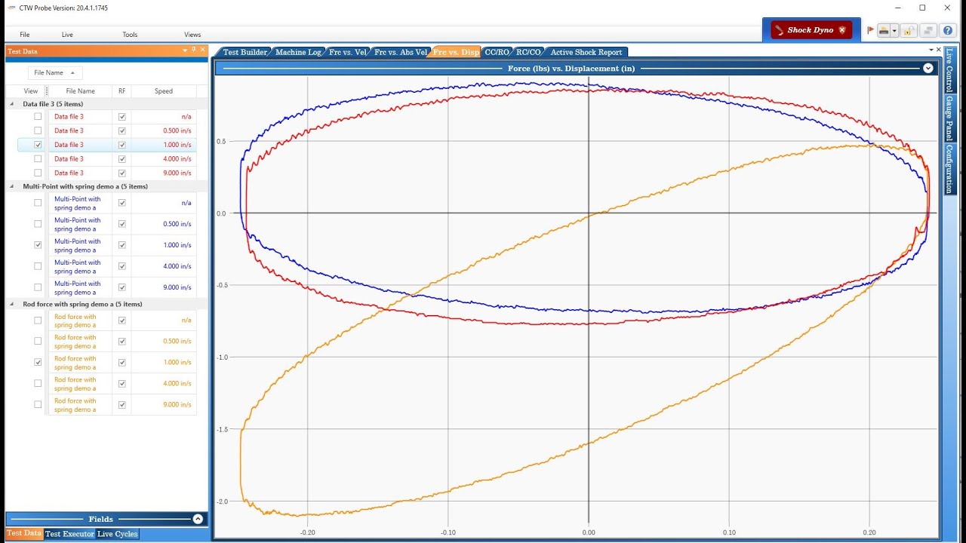Switch to the Live Cycles bottom tab

tap(117, 533)
